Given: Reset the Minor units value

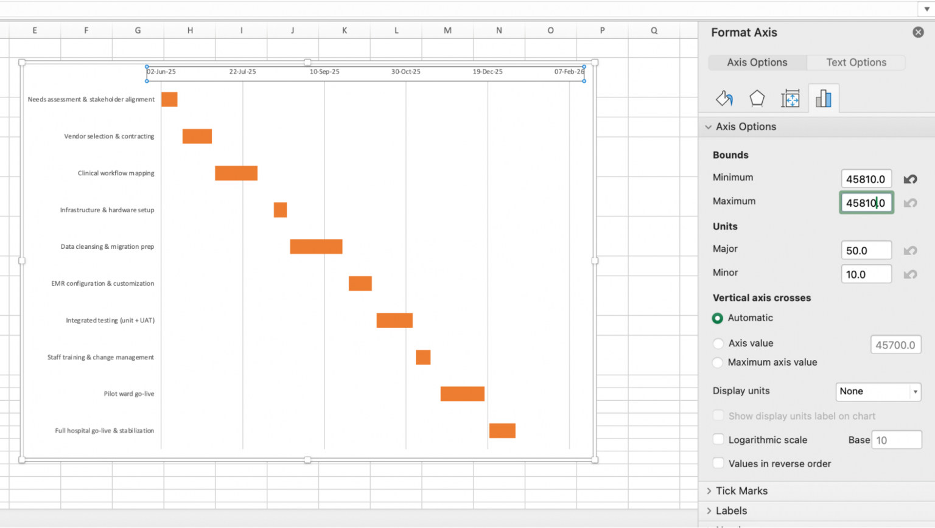Looking at the screenshot, I should pyautogui.click(x=910, y=274).
